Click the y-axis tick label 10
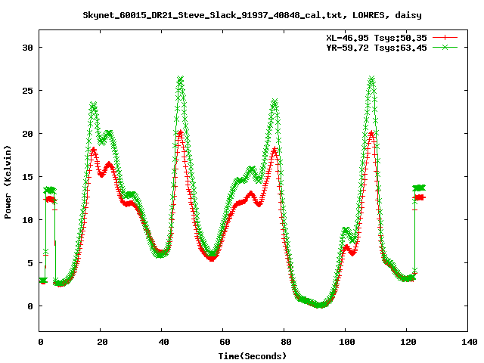484x363 pixels. pyautogui.click(x=27, y=220)
